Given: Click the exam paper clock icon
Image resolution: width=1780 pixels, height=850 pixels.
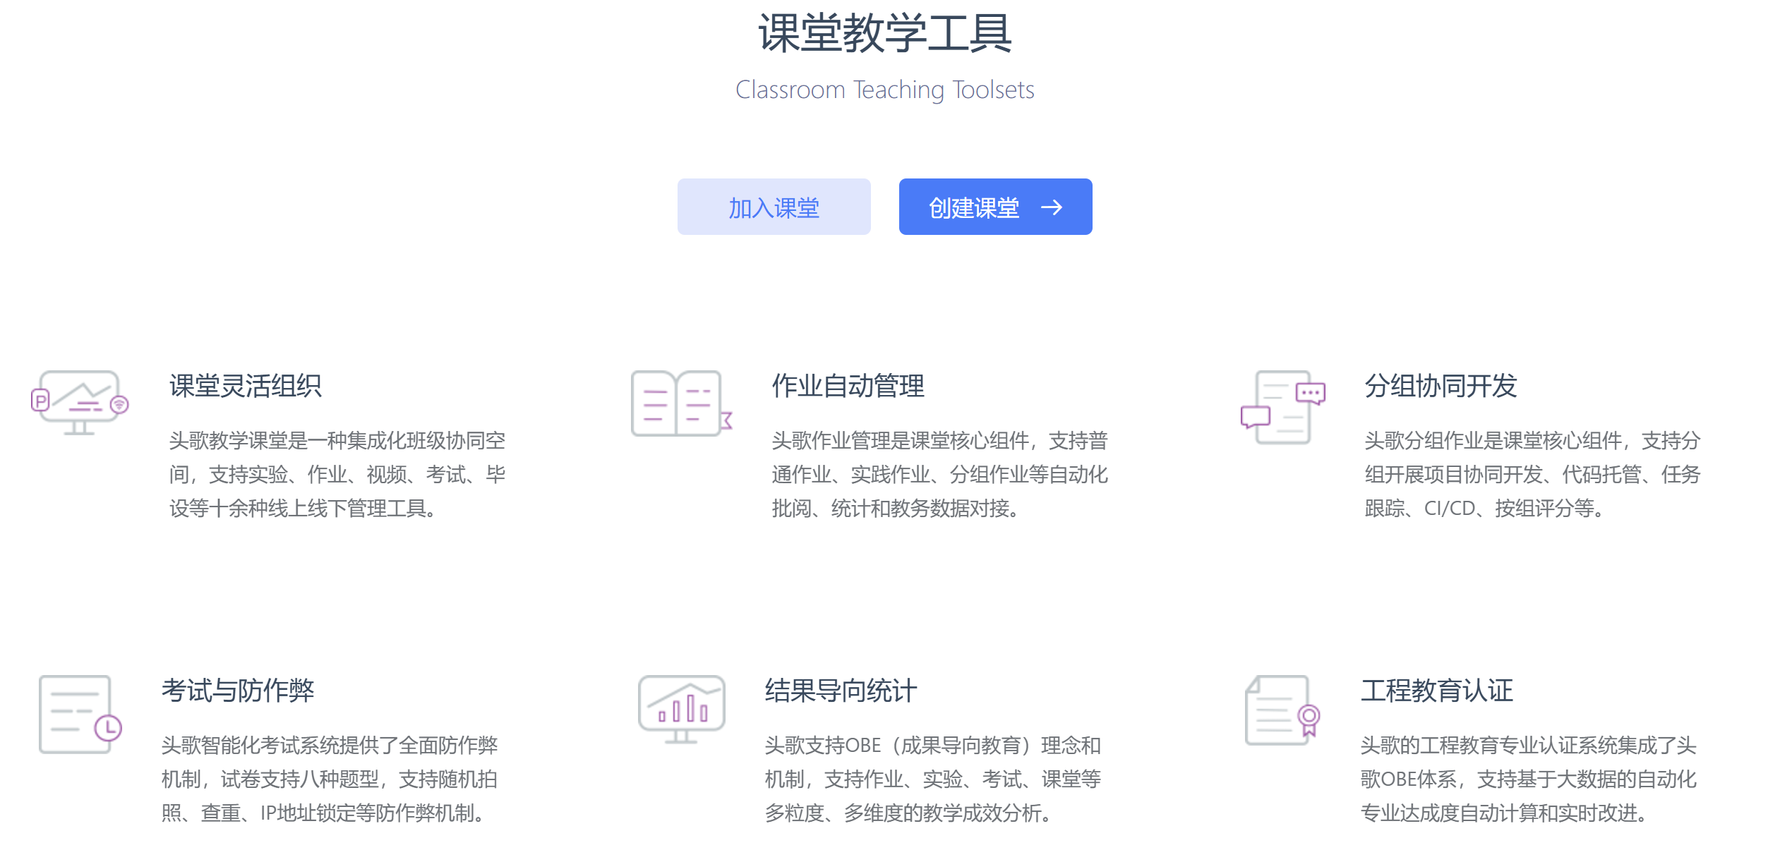Looking at the screenshot, I should (x=80, y=714).
